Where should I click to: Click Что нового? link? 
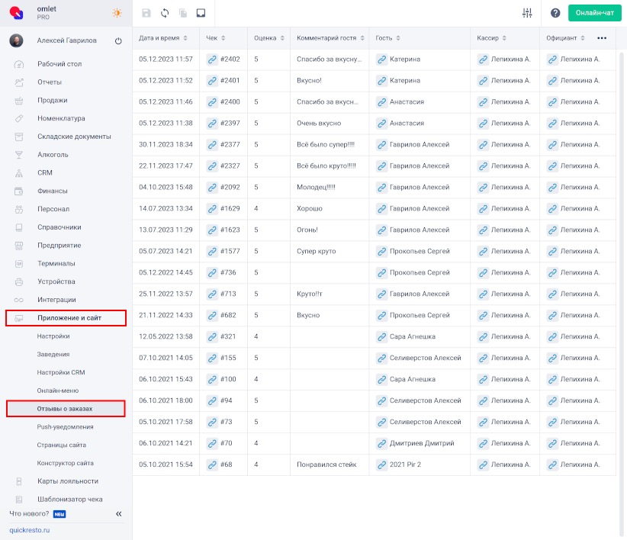pos(29,513)
